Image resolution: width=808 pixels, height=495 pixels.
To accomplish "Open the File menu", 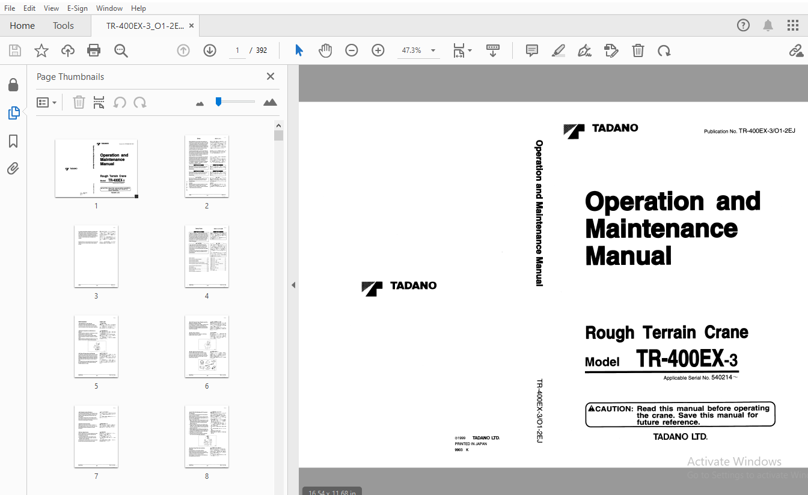I will tap(10, 8).
